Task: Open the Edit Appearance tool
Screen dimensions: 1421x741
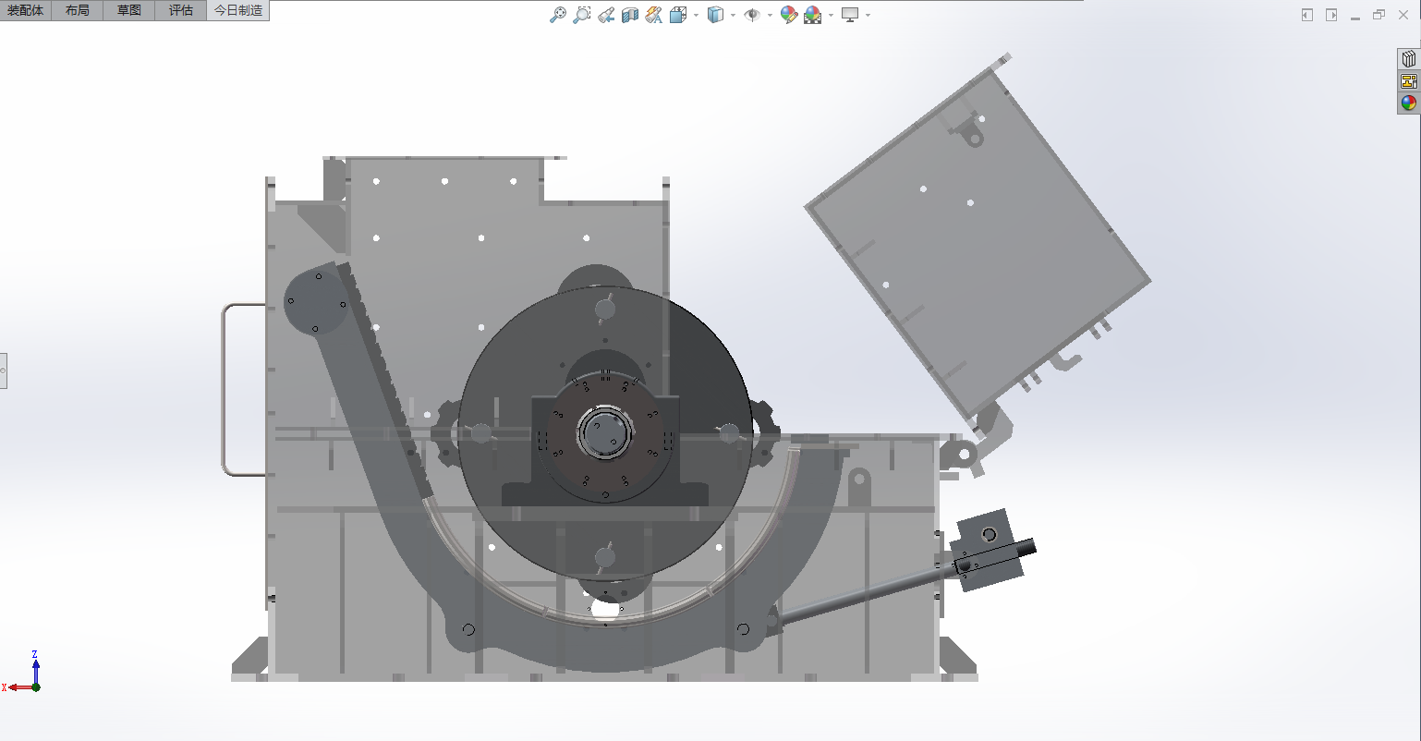Action: (x=789, y=15)
